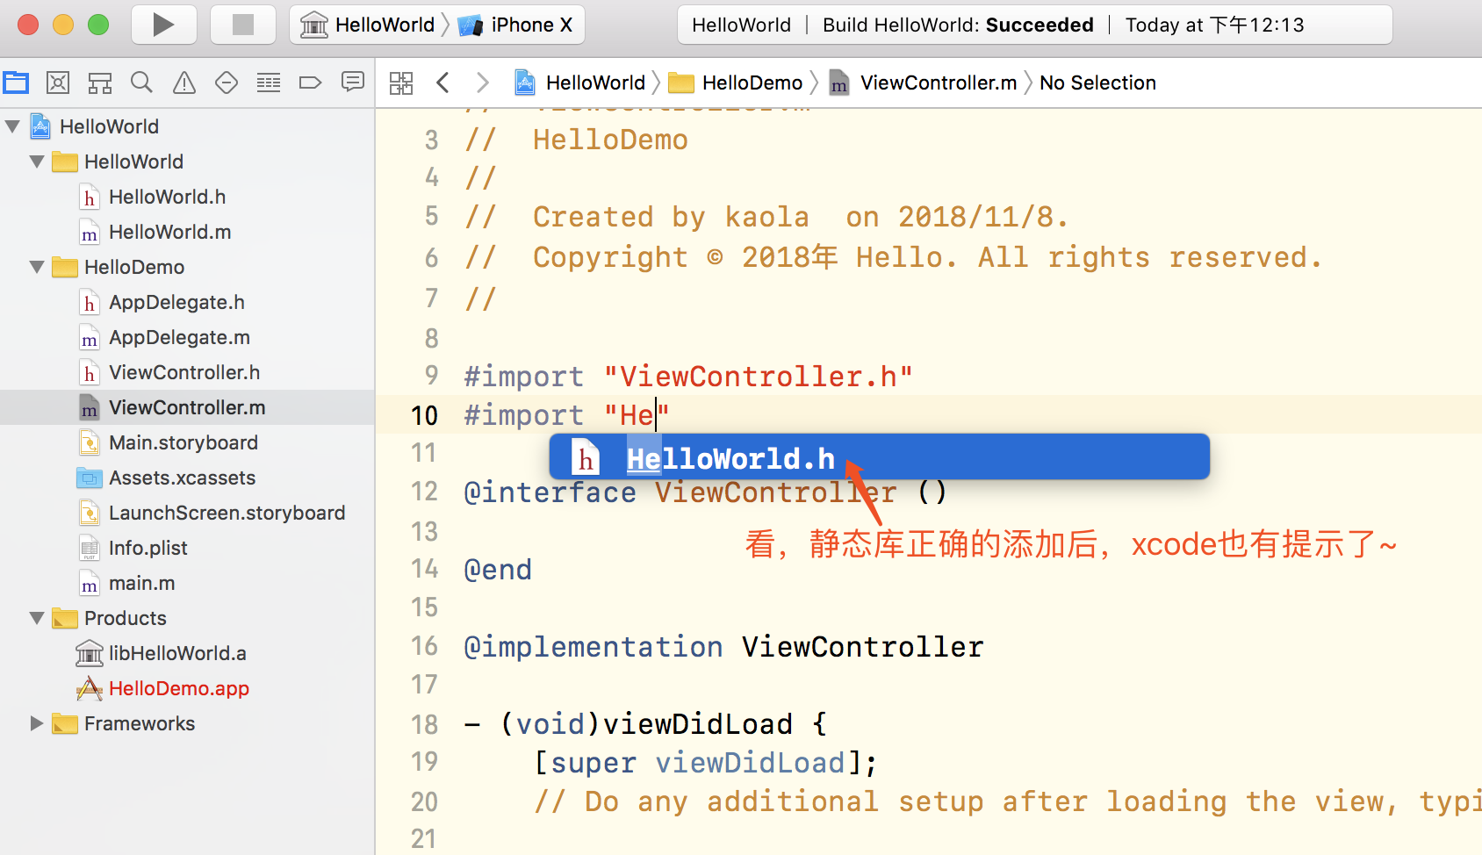Click HelloDemo folder in jump bar
This screenshot has width=1482, height=855.
pyautogui.click(x=736, y=83)
